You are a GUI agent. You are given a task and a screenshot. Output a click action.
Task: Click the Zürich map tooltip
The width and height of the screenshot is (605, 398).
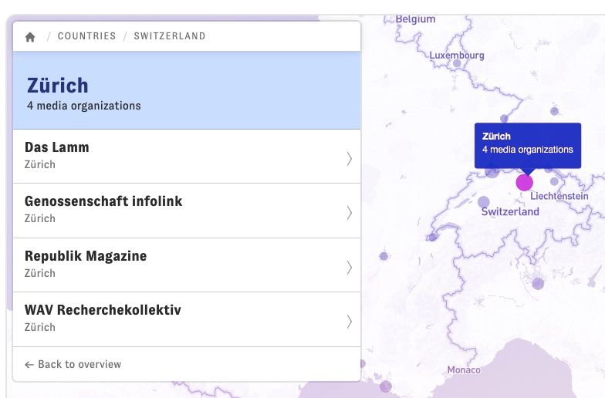[528, 145]
